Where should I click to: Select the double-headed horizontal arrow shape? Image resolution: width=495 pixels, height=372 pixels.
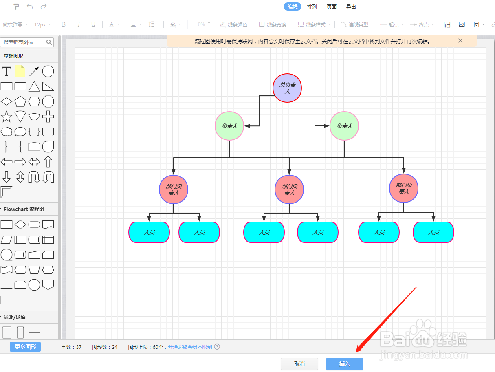click(34, 162)
